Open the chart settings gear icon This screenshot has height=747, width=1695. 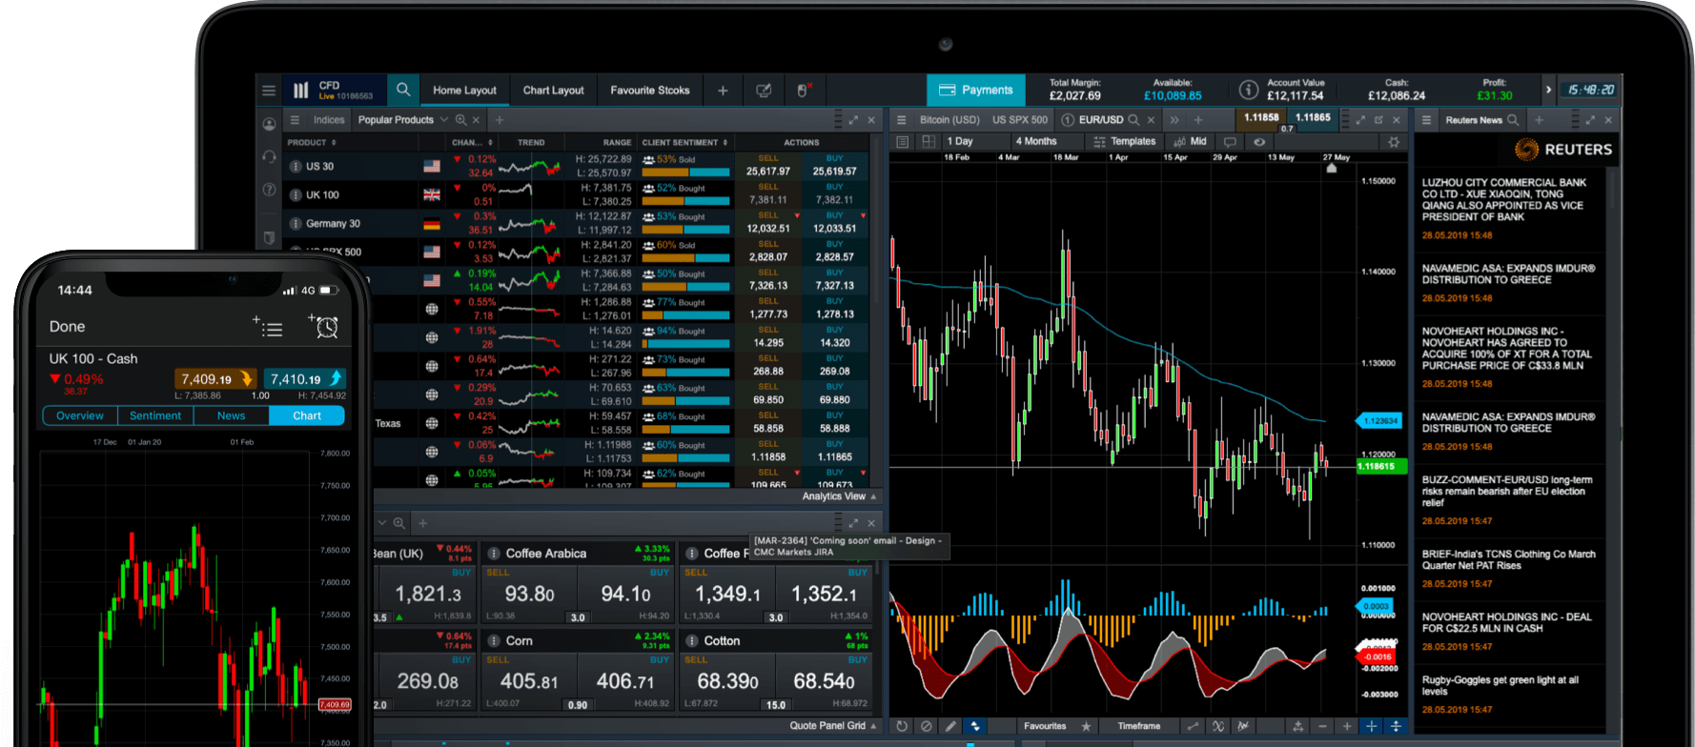point(1394,142)
